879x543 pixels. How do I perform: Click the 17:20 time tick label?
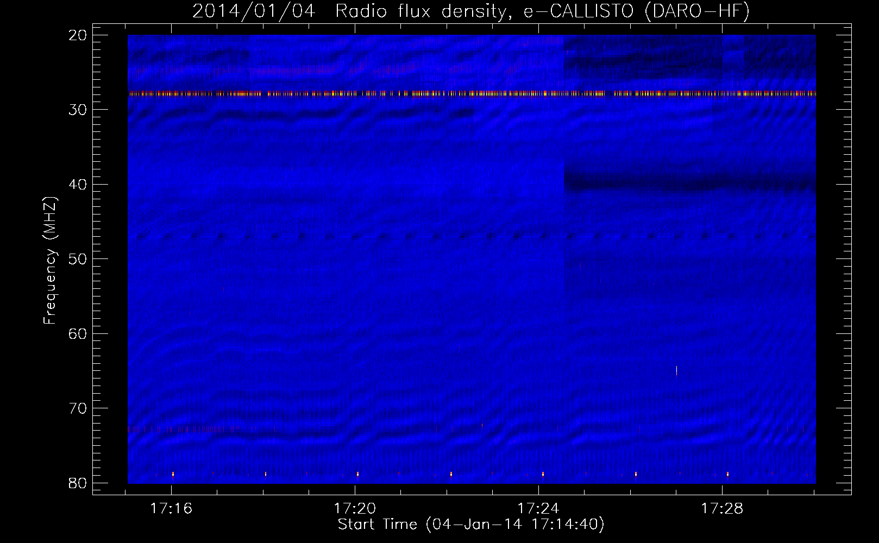click(x=355, y=509)
